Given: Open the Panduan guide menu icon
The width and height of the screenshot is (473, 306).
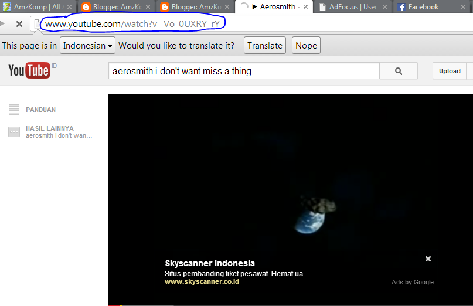Looking at the screenshot, I should point(14,110).
